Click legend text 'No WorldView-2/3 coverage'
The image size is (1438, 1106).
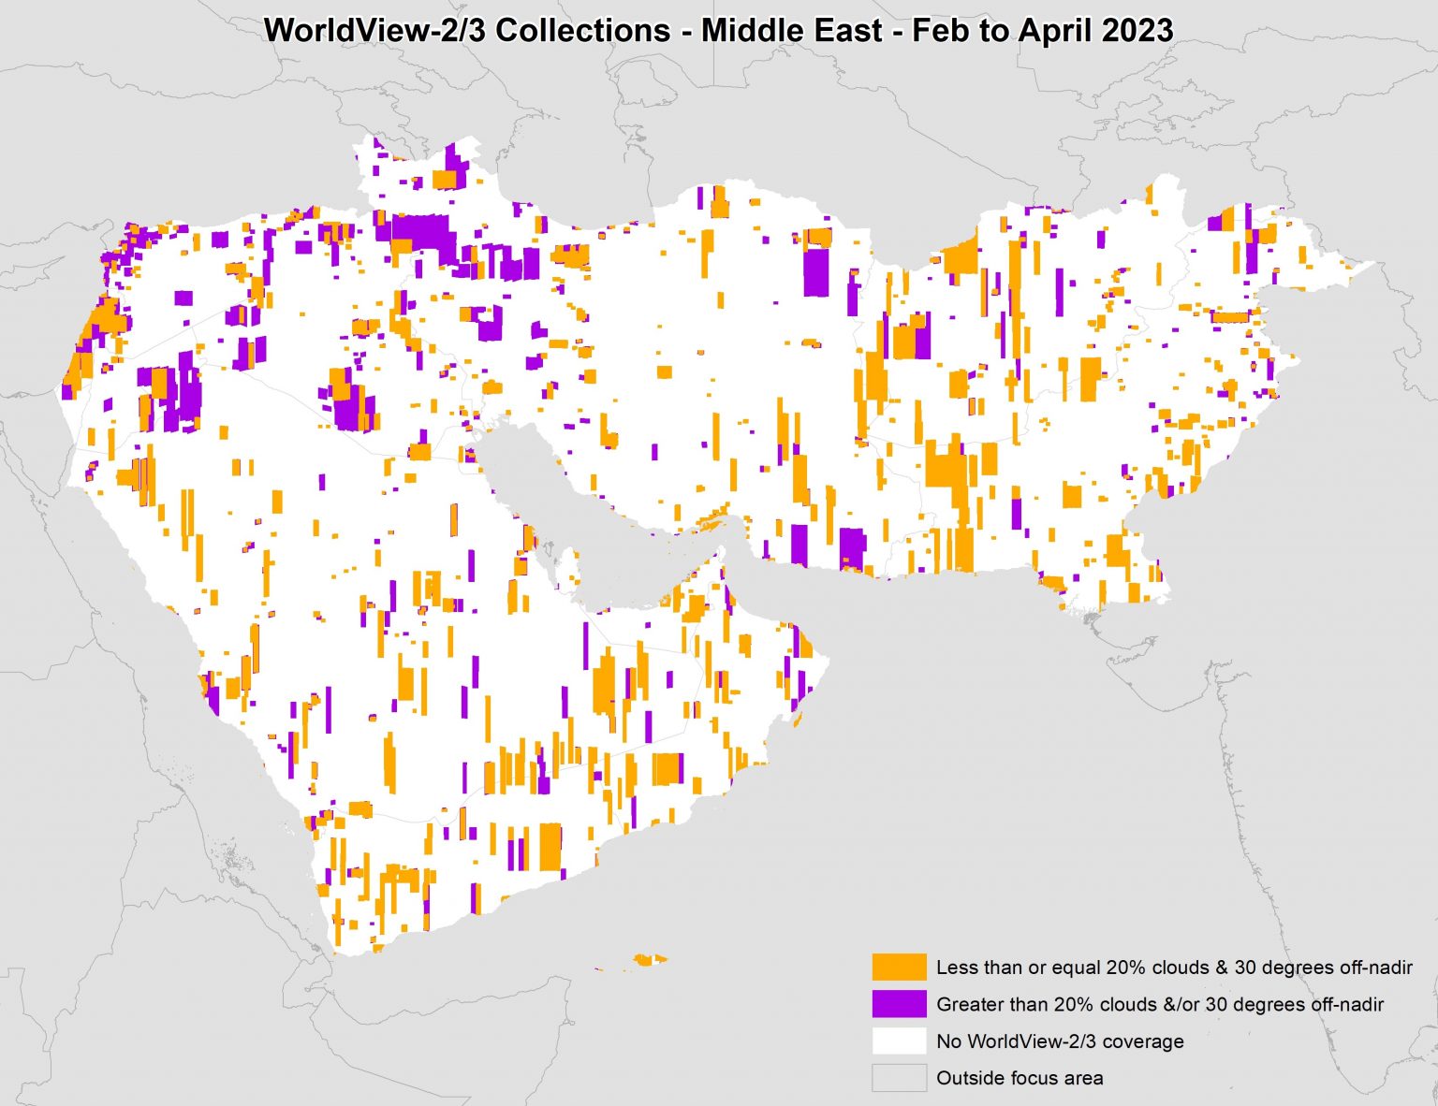(1060, 1041)
